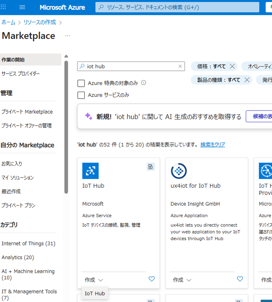Viewport: 272px width, 302px height.
Task: Click the IoT Hub product icon
Action: (90, 171)
